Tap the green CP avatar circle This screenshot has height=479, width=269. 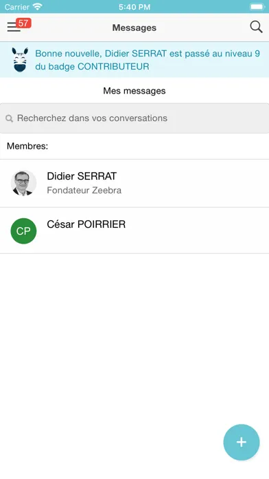coord(23,231)
